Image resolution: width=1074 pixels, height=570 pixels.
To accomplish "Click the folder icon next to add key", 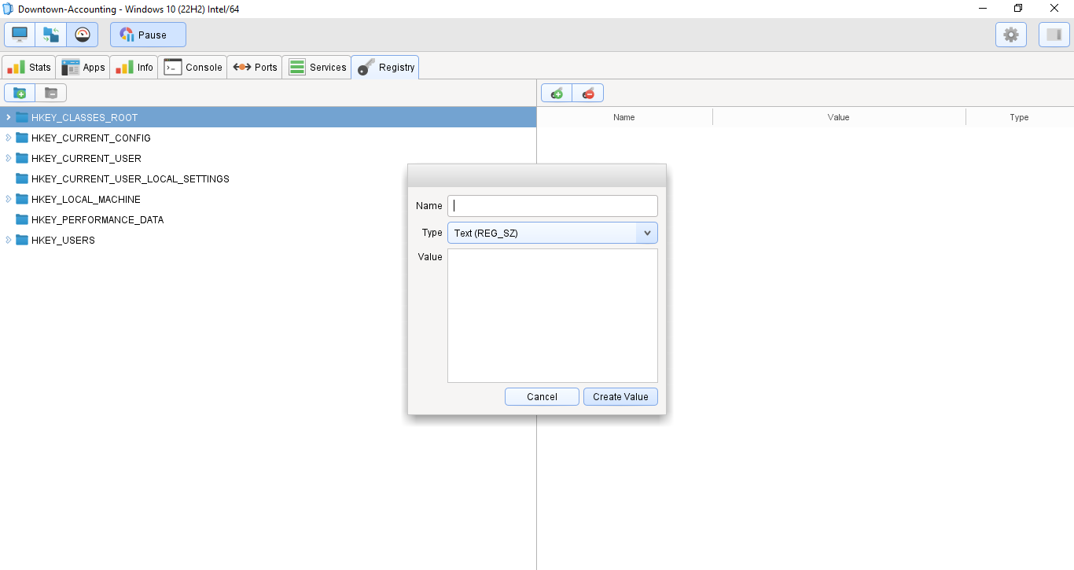I will pyautogui.click(x=50, y=92).
